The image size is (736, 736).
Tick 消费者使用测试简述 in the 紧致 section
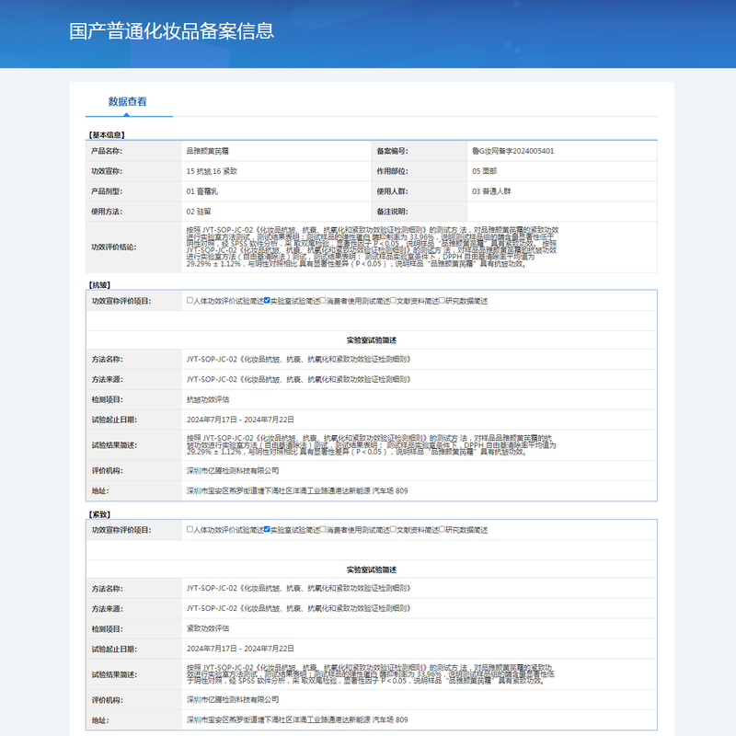pyautogui.click(x=323, y=530)
